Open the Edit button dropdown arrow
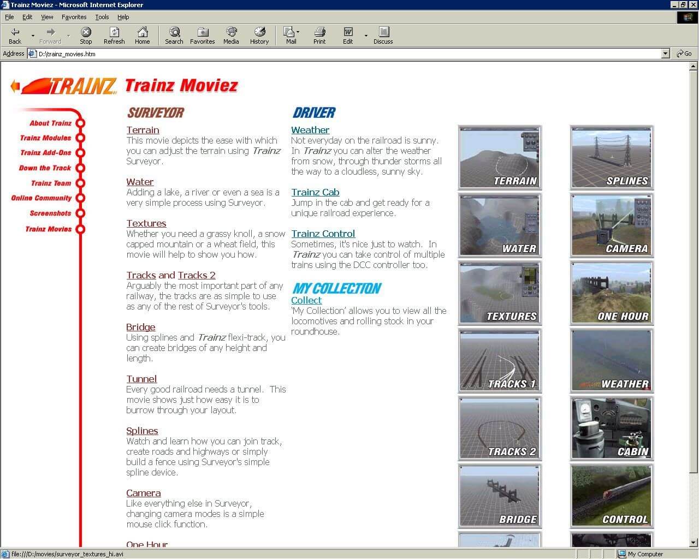Viewport: 699px width, 559px height. (x=366, y=36)
